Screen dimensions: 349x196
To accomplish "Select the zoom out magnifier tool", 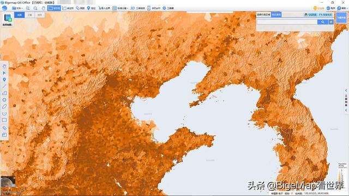I will 35,8.
